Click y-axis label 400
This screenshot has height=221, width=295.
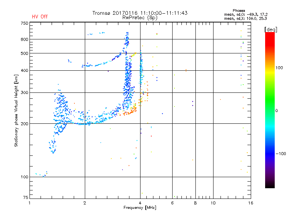(x=24, y=70)
